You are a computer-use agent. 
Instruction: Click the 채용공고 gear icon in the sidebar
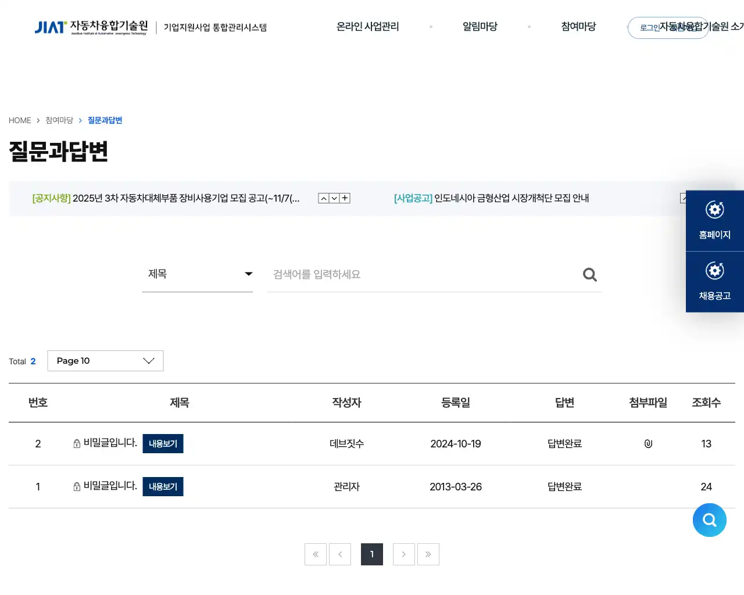tap(714, 270)
